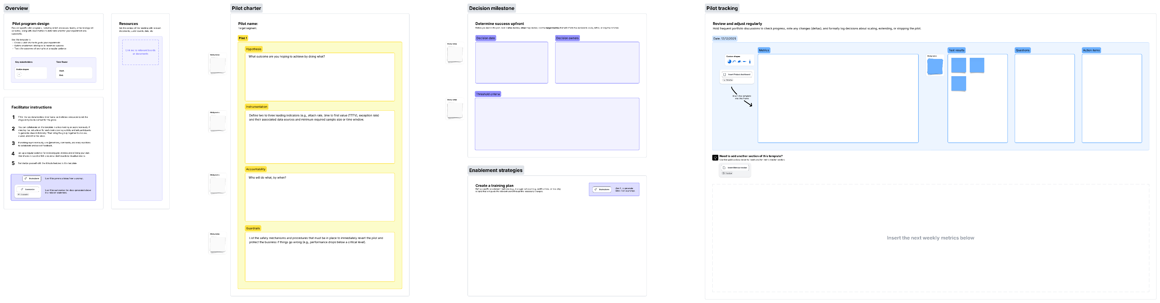Toggle Preview under Insert Project dashboard
This screenshot has width=1160, height=303.
[728, 80]
